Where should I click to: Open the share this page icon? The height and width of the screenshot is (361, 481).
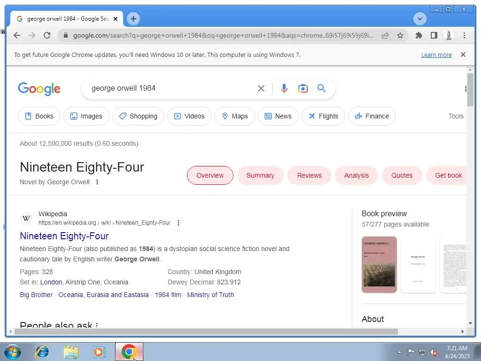[385, 35]
